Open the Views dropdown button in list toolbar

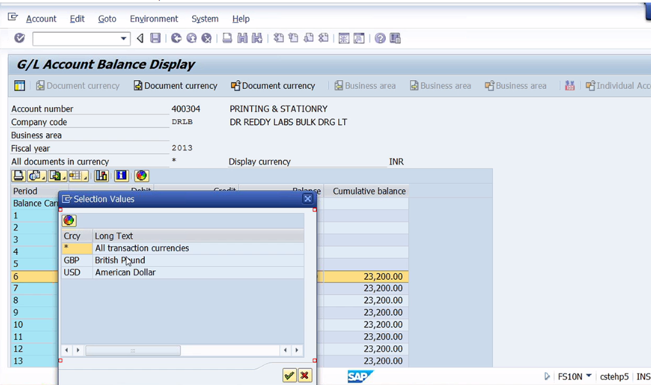[x=37, y=176]
